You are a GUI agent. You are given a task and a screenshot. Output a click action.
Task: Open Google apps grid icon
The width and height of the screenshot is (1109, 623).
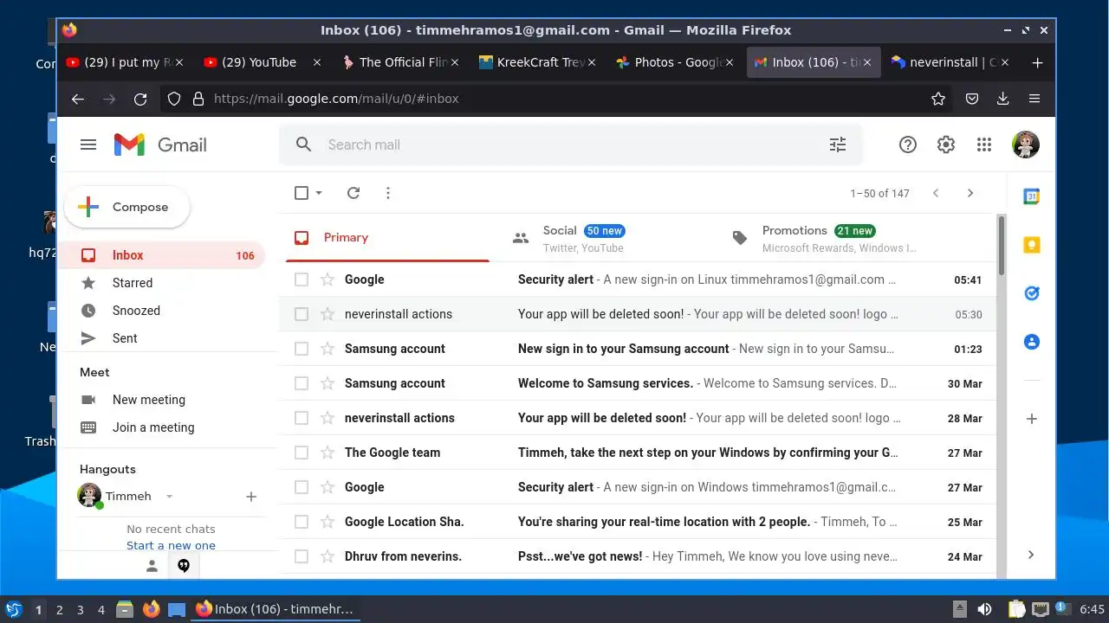pyautogui.click(x=983, y=145)
